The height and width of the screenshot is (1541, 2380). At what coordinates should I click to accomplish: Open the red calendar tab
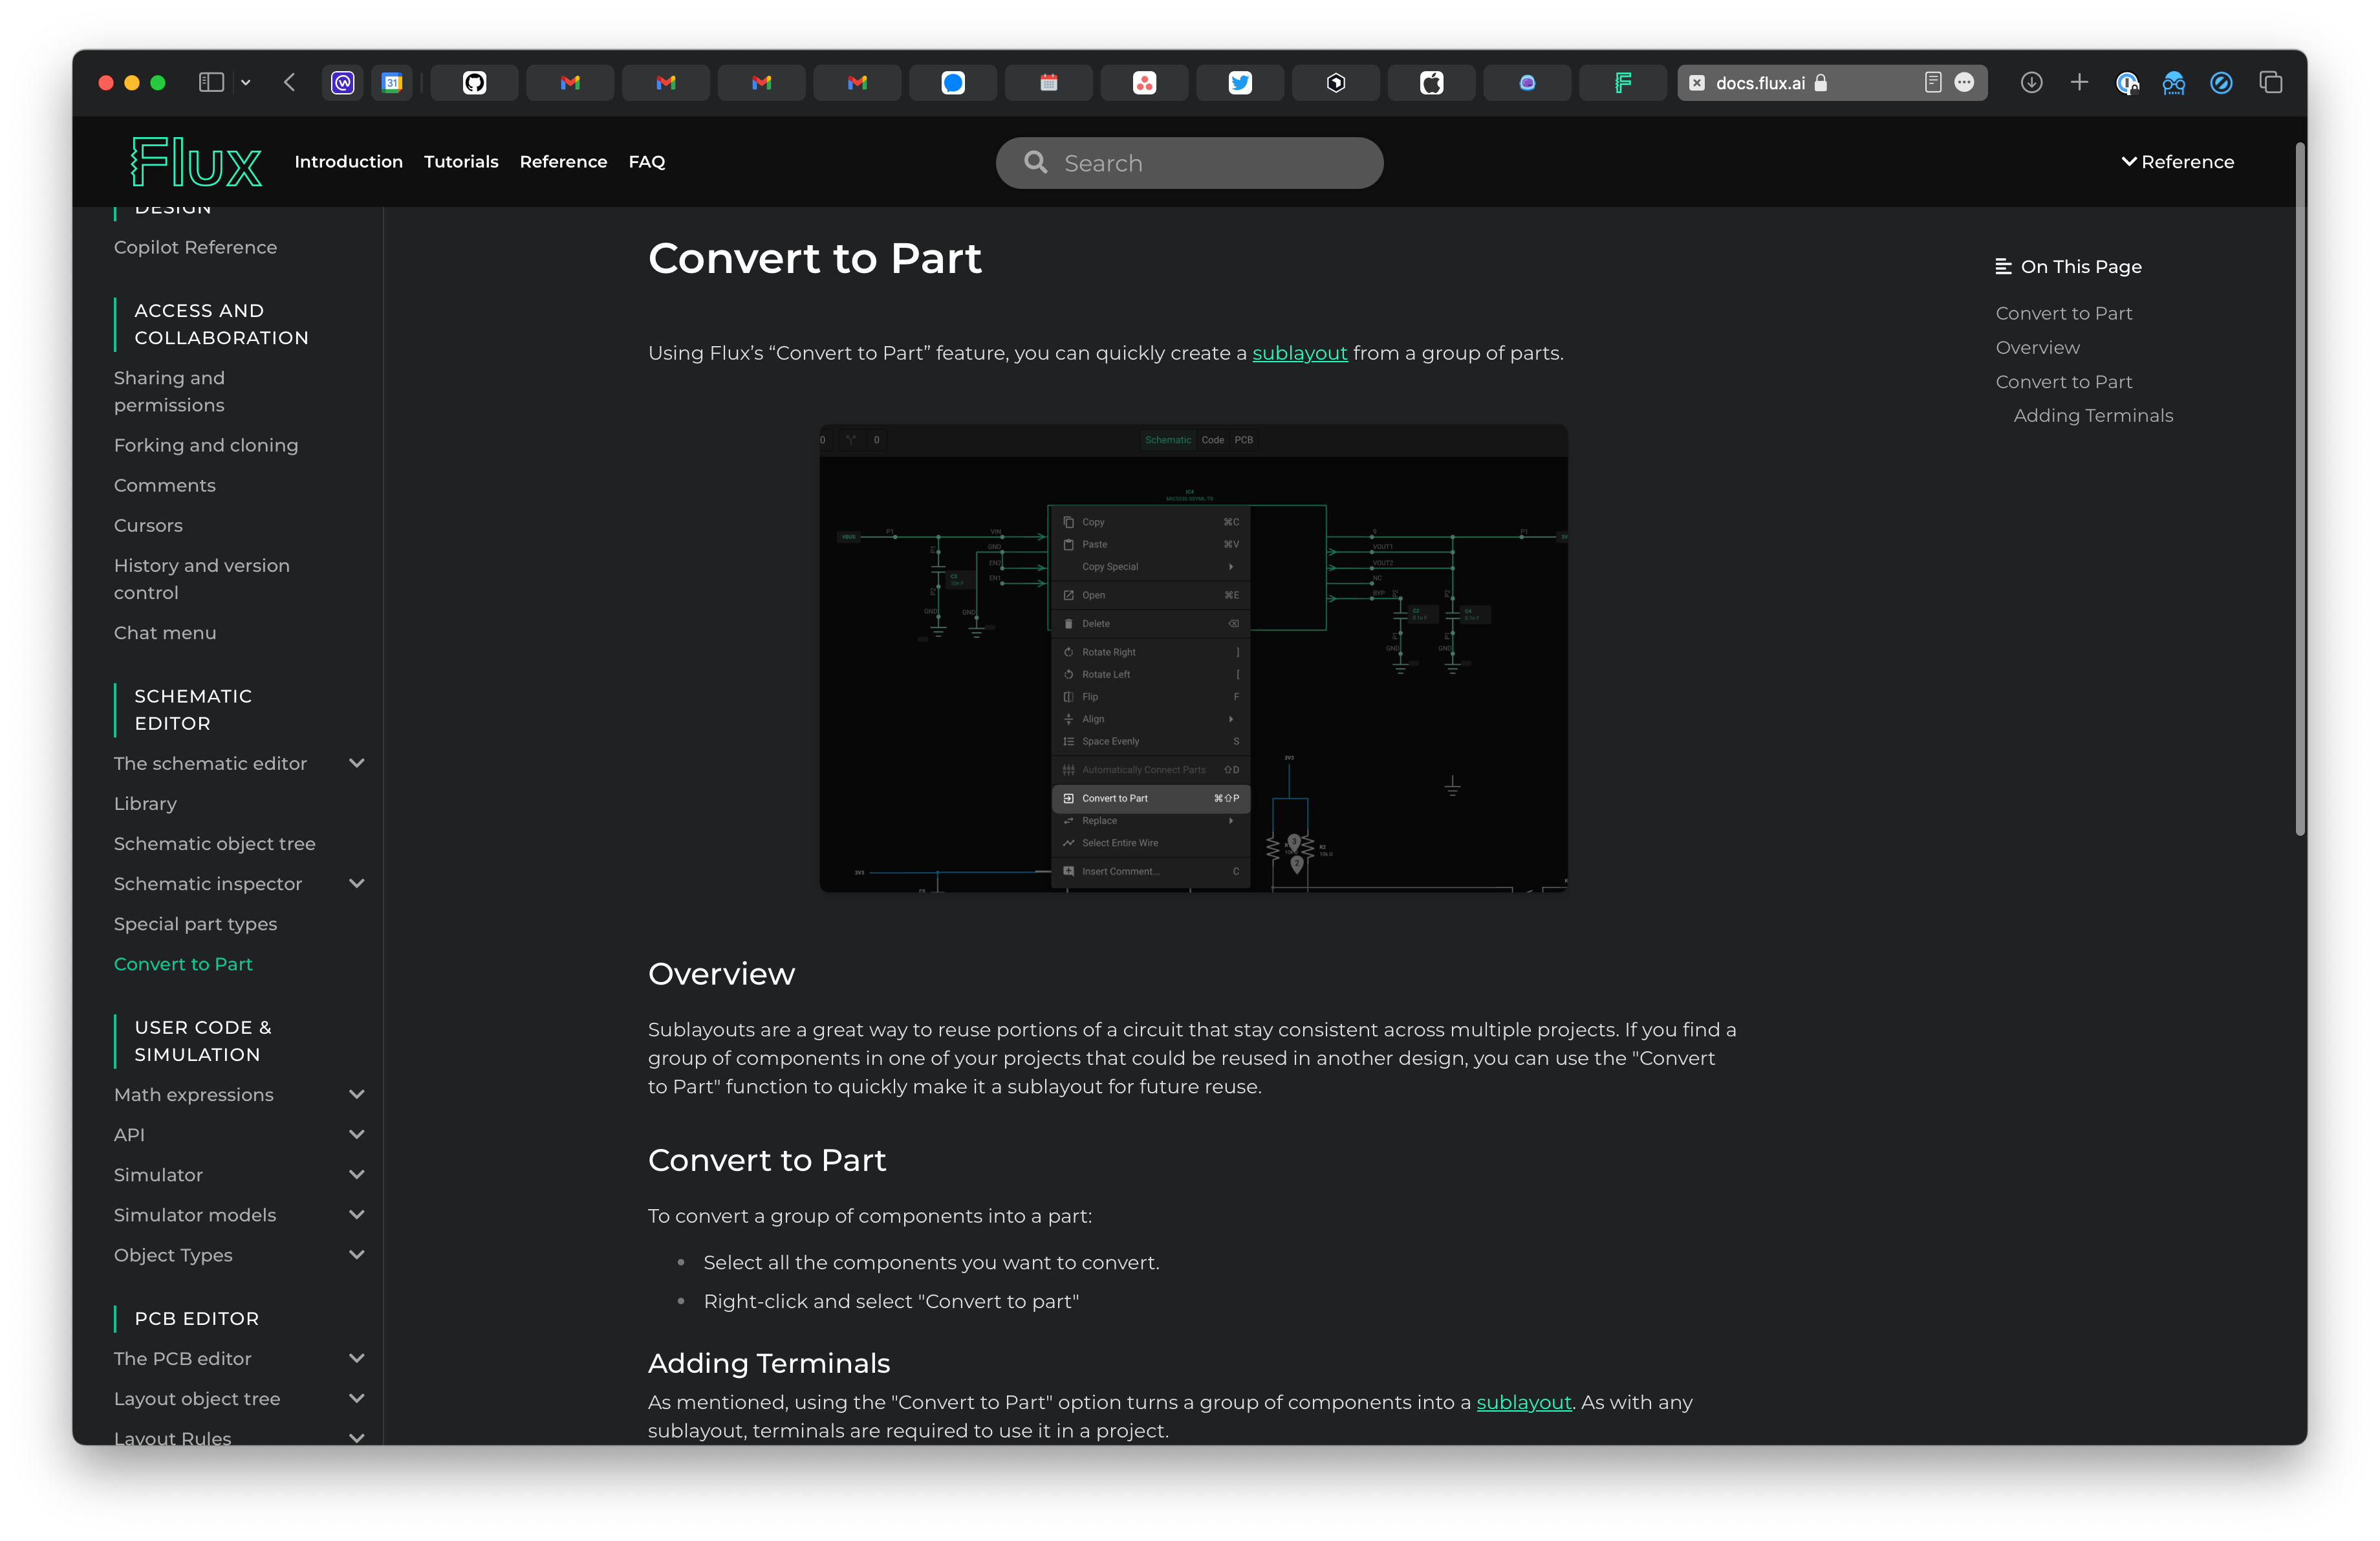[x=1048, y=82]
